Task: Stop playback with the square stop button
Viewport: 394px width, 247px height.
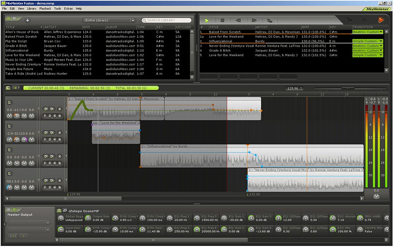Action: coord(222,20)
